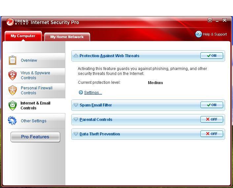Switch to the My Computer tab
The image size is (233, 188).
point(23,36)
